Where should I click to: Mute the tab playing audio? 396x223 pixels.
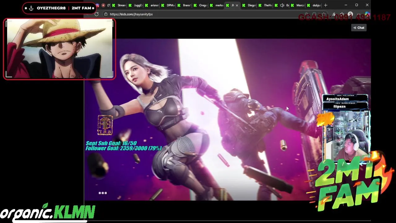282,5
